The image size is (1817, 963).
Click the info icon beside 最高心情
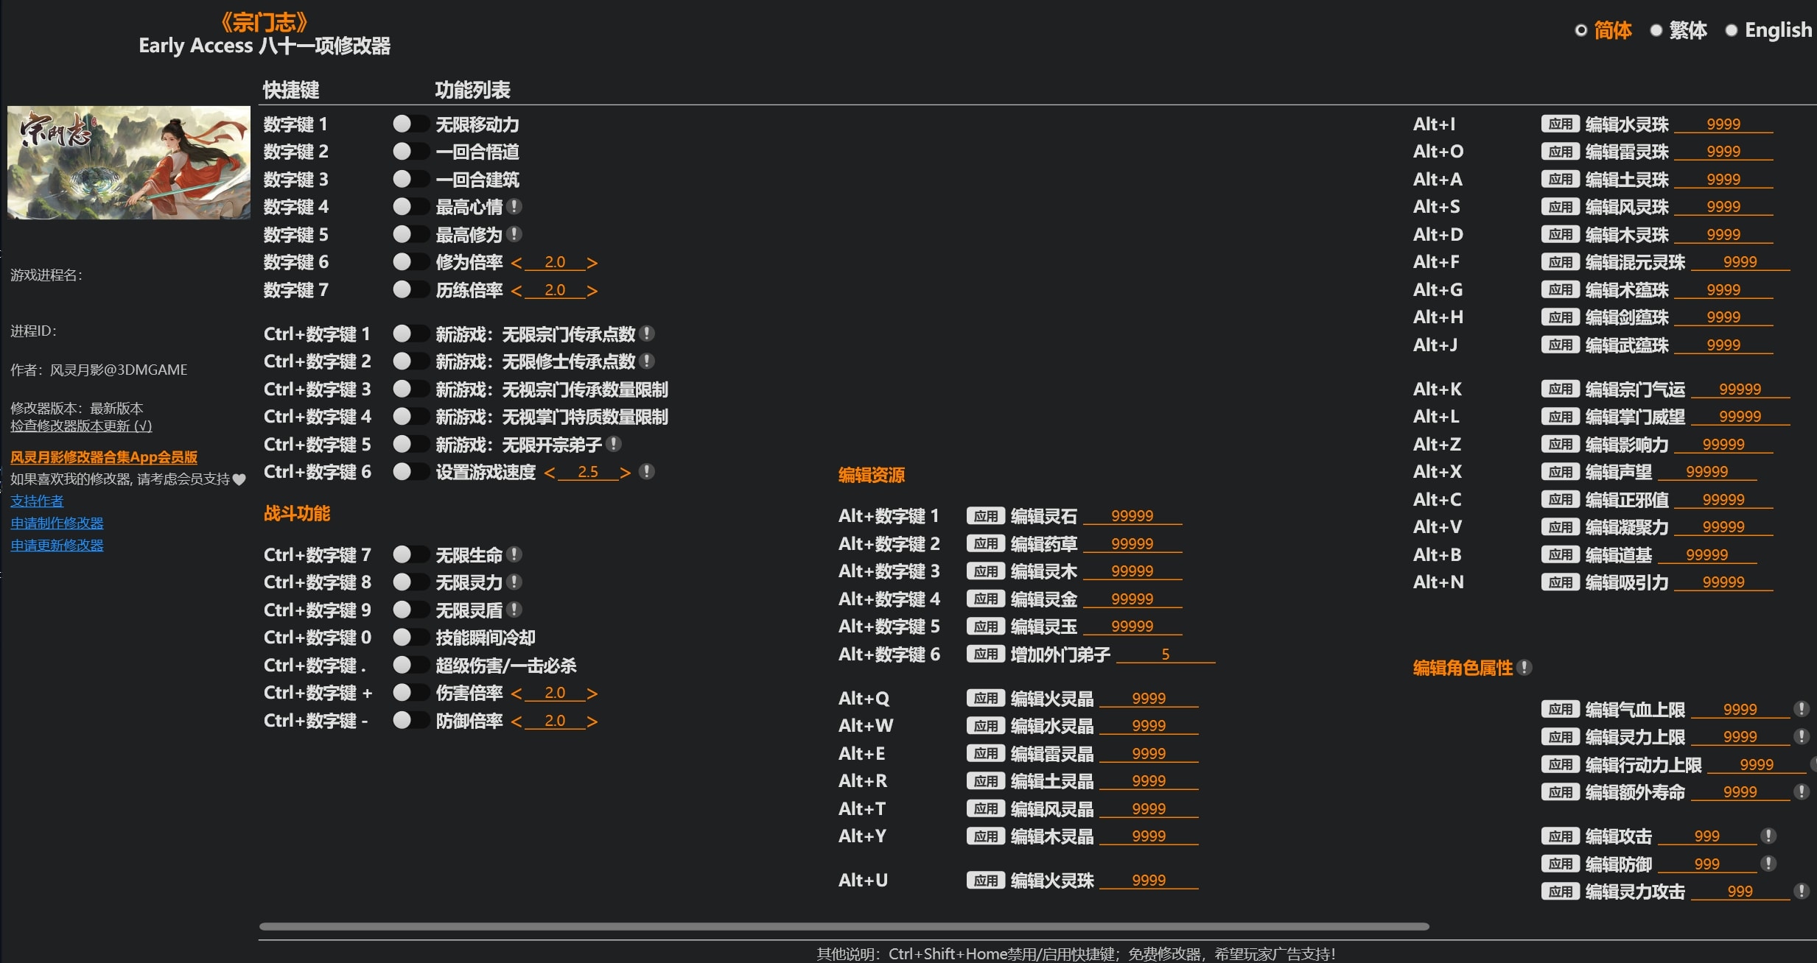(x=516, y=206)
